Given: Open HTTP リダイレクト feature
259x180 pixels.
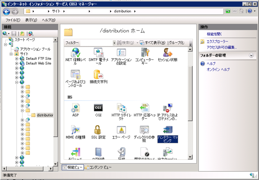Looking at the screenshot, I should point(121,112).
